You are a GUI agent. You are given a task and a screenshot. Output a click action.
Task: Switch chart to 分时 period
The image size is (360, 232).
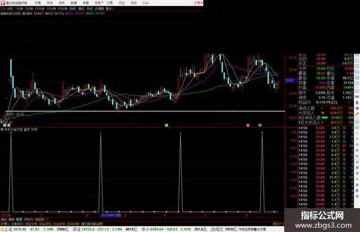point(10,8)
